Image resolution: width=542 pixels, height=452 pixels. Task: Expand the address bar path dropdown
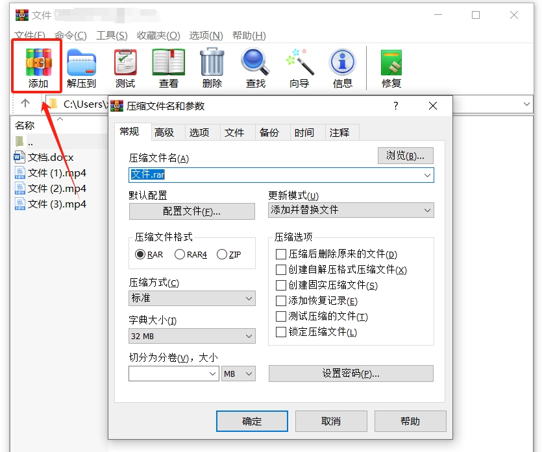pos(526,104)
